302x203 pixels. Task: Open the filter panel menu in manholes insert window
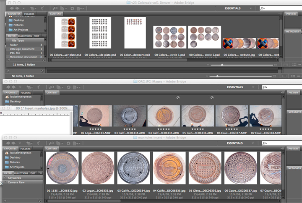tap(40, 173)
